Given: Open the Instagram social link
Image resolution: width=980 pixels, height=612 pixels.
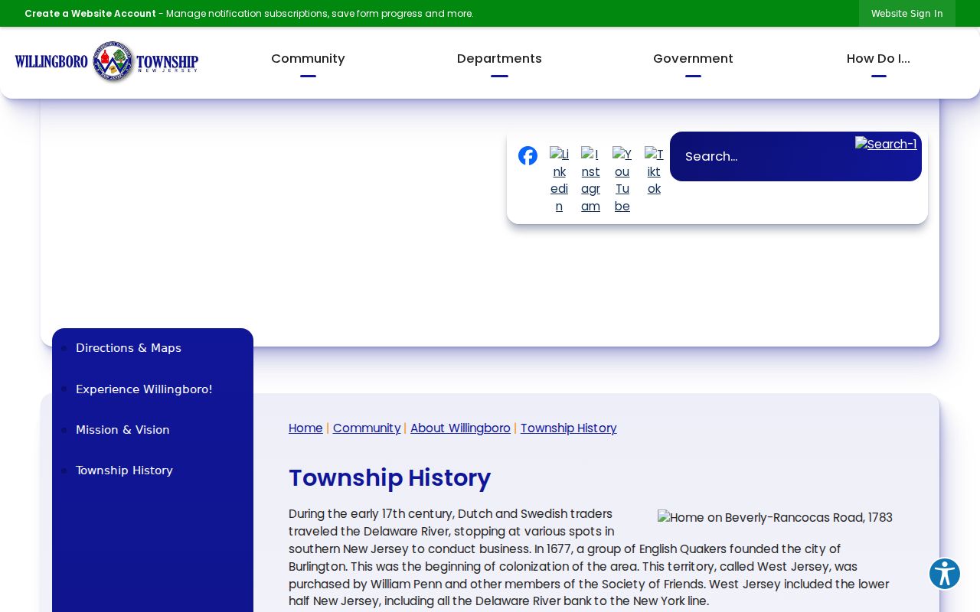Looking at the screenshot, I should 590,181.
